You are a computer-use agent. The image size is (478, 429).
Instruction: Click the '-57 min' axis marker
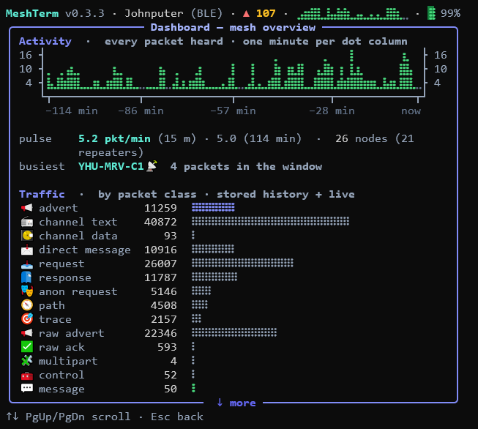pos(233,111)
